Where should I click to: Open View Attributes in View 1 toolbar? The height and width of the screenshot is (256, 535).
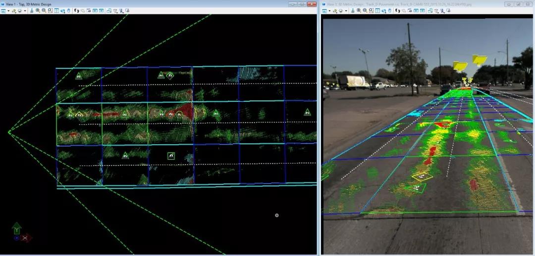point(3,10)
